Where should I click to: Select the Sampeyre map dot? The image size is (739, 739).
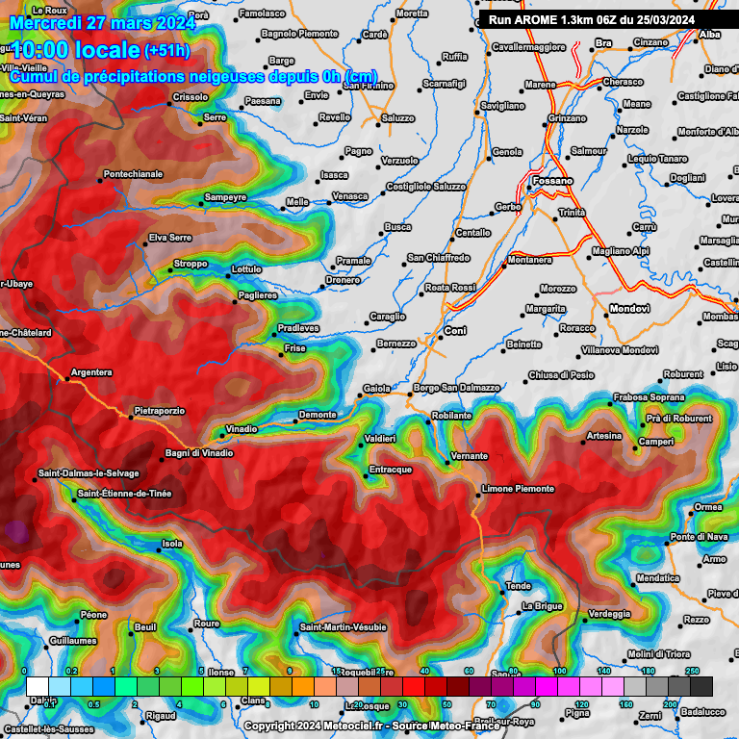[199, 203]
